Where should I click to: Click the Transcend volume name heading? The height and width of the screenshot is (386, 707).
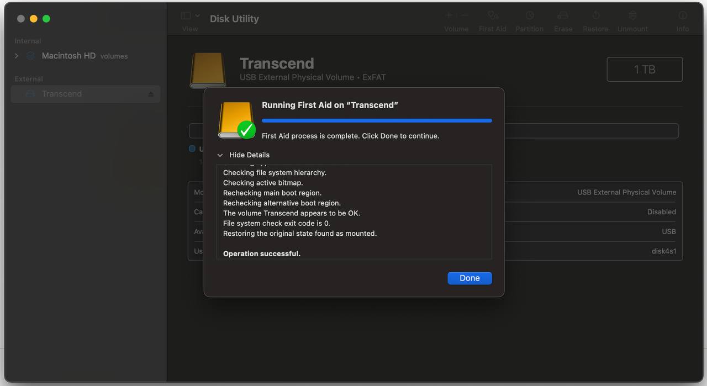point(277,64)
